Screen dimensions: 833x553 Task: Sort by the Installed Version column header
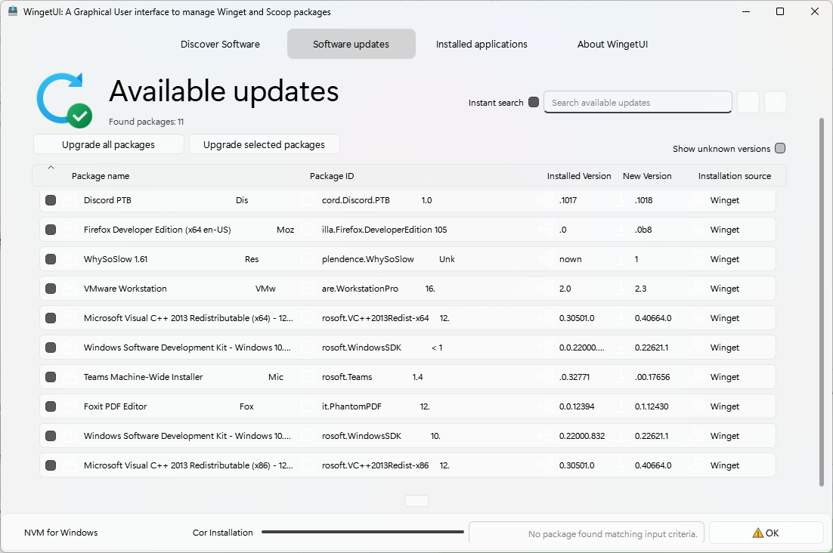[579, 176]
